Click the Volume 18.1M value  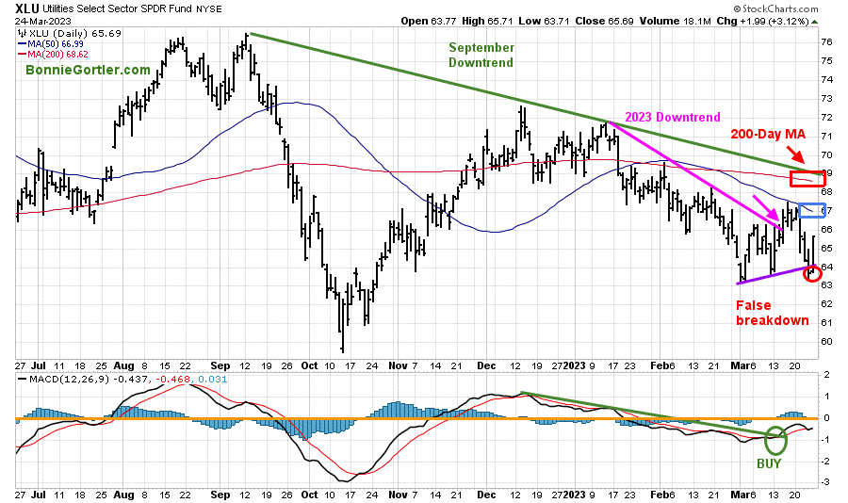[x=676, y=21]
